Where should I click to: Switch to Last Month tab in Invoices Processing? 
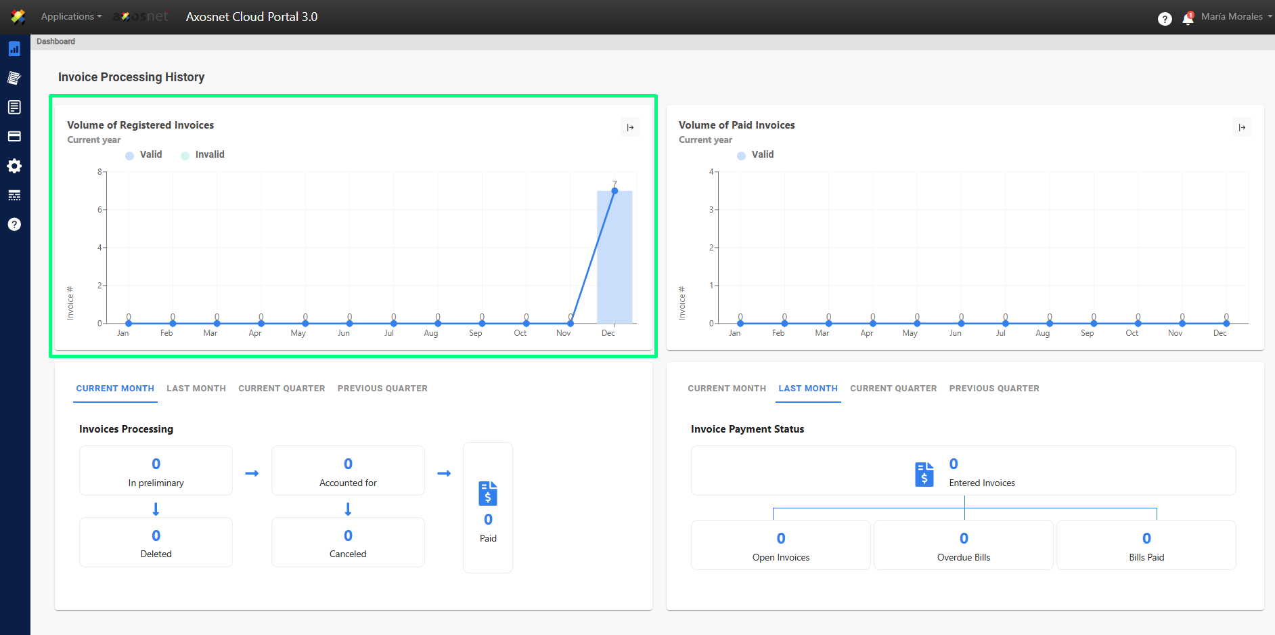pos(196,389)
